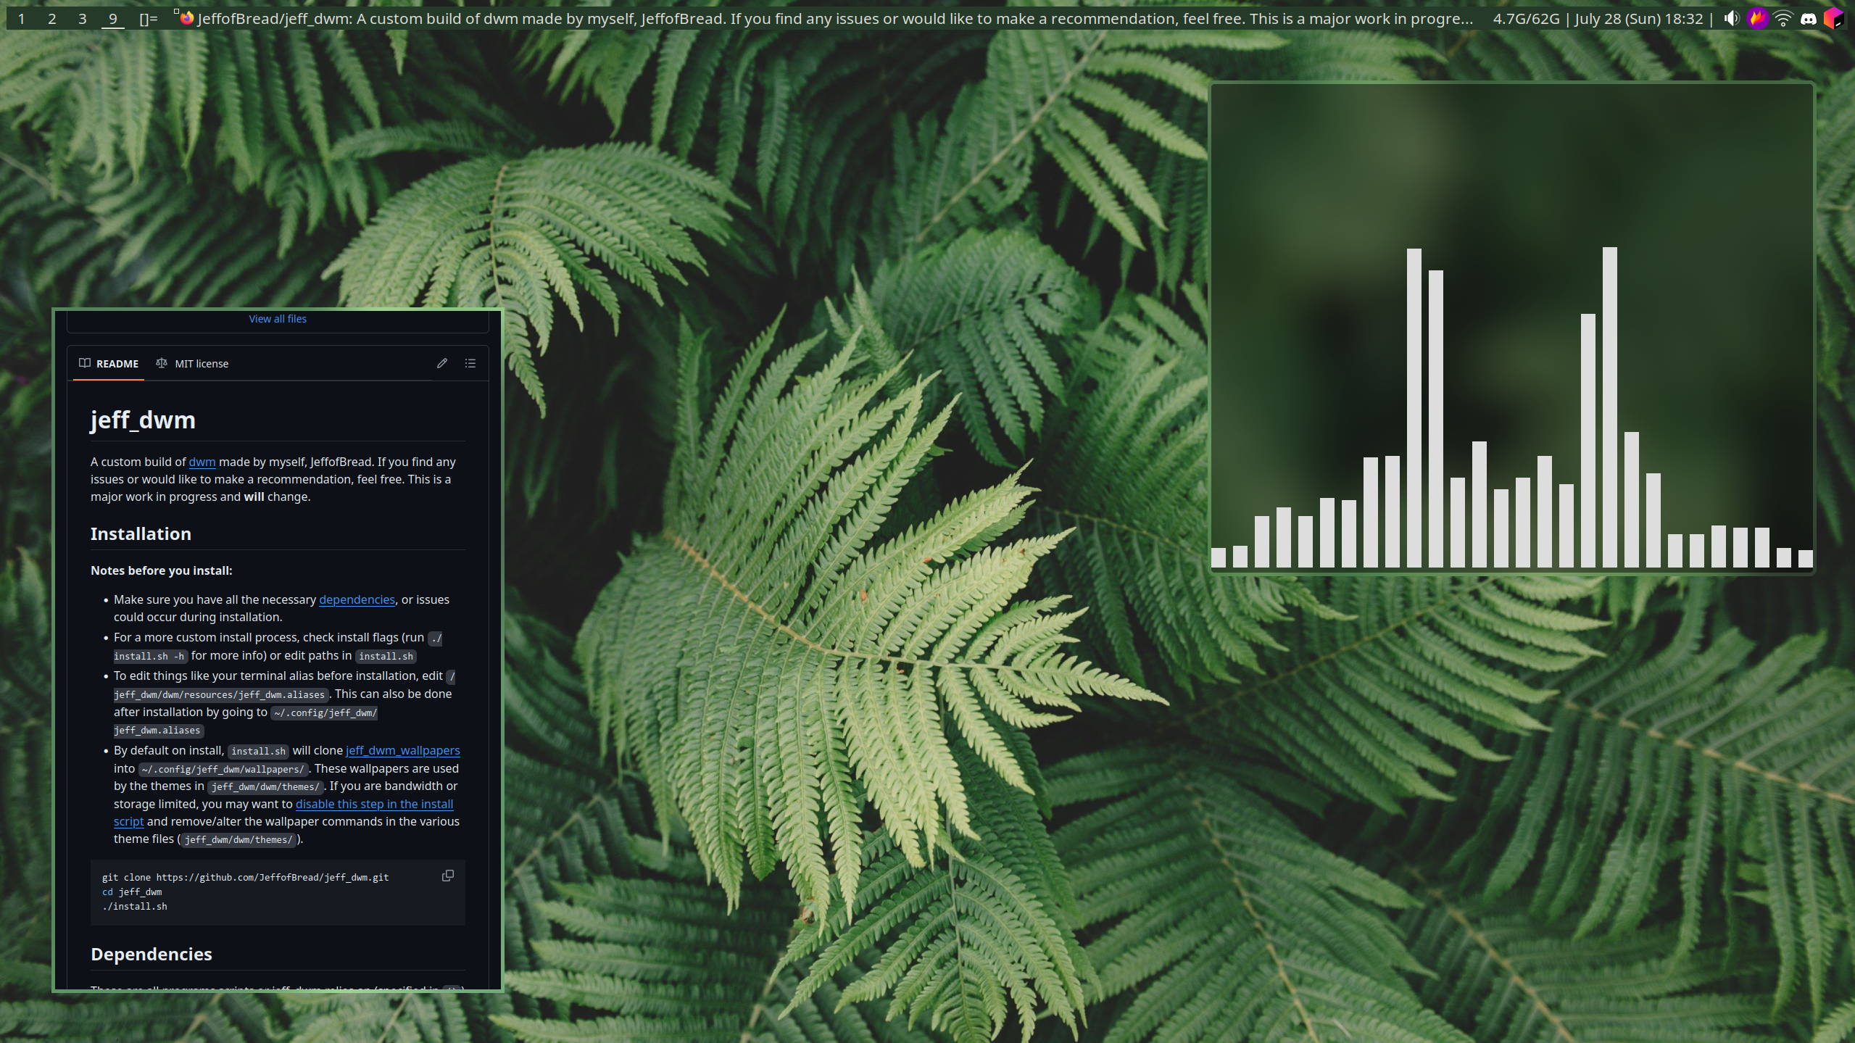This screenshot has height=1043, width=1855.
Task: Open the View all files link
Action: [278, 319]
